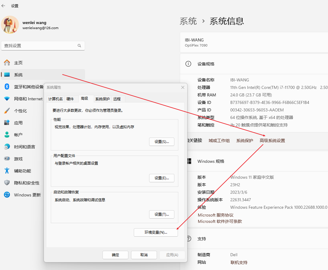The height and width of the screenshot is (270, 328).
Task: Switch to the 硬件 tab
Action: [x=70, y=99]
